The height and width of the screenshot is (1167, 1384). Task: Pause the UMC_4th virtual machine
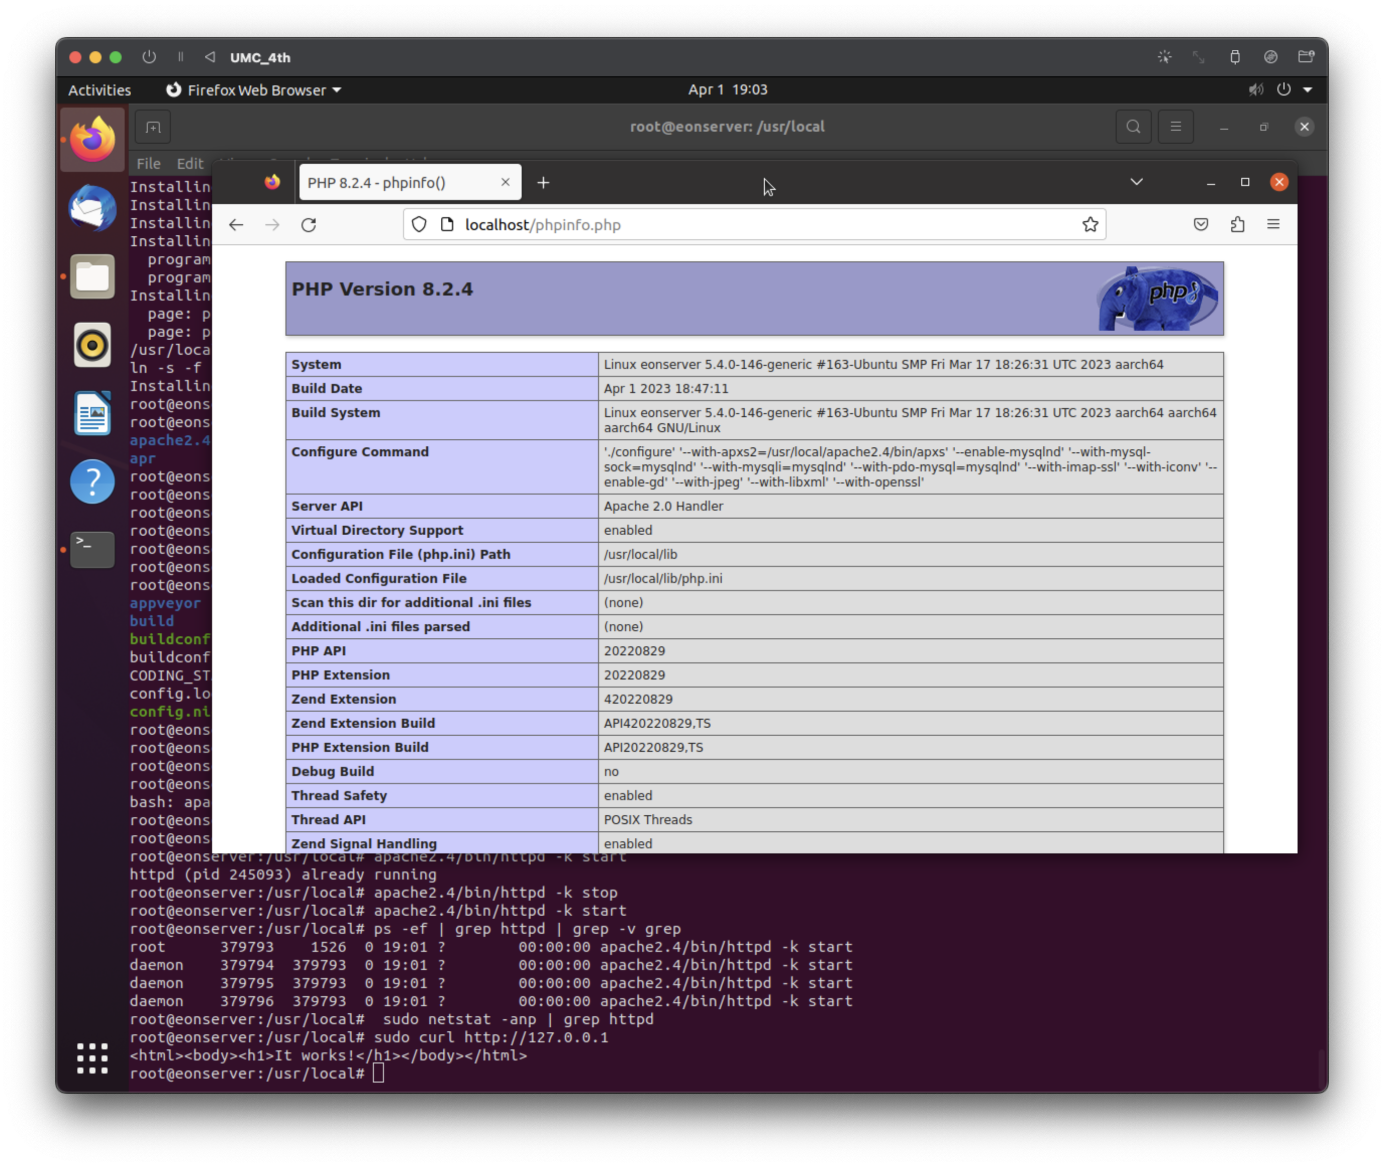180,58
